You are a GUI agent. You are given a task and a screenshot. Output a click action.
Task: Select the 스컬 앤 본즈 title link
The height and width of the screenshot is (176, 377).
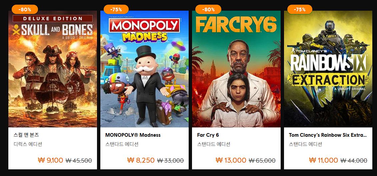pyautogui.click(x=26, y=135)
